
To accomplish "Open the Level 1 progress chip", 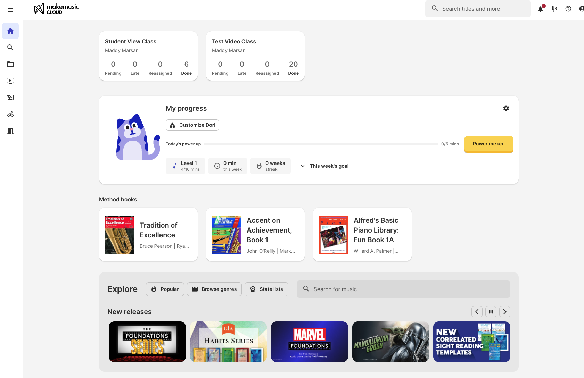I will (186, 166).
